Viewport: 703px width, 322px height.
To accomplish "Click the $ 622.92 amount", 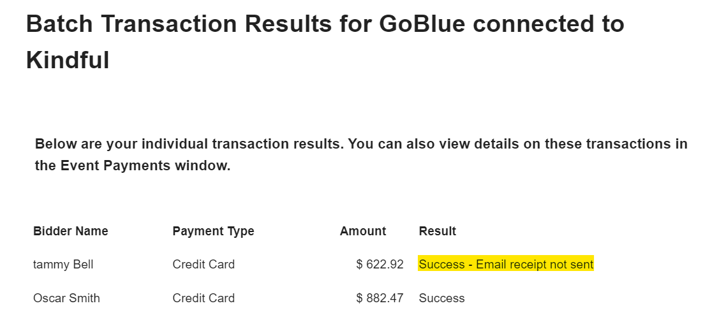I will click(x=380, y=264).
